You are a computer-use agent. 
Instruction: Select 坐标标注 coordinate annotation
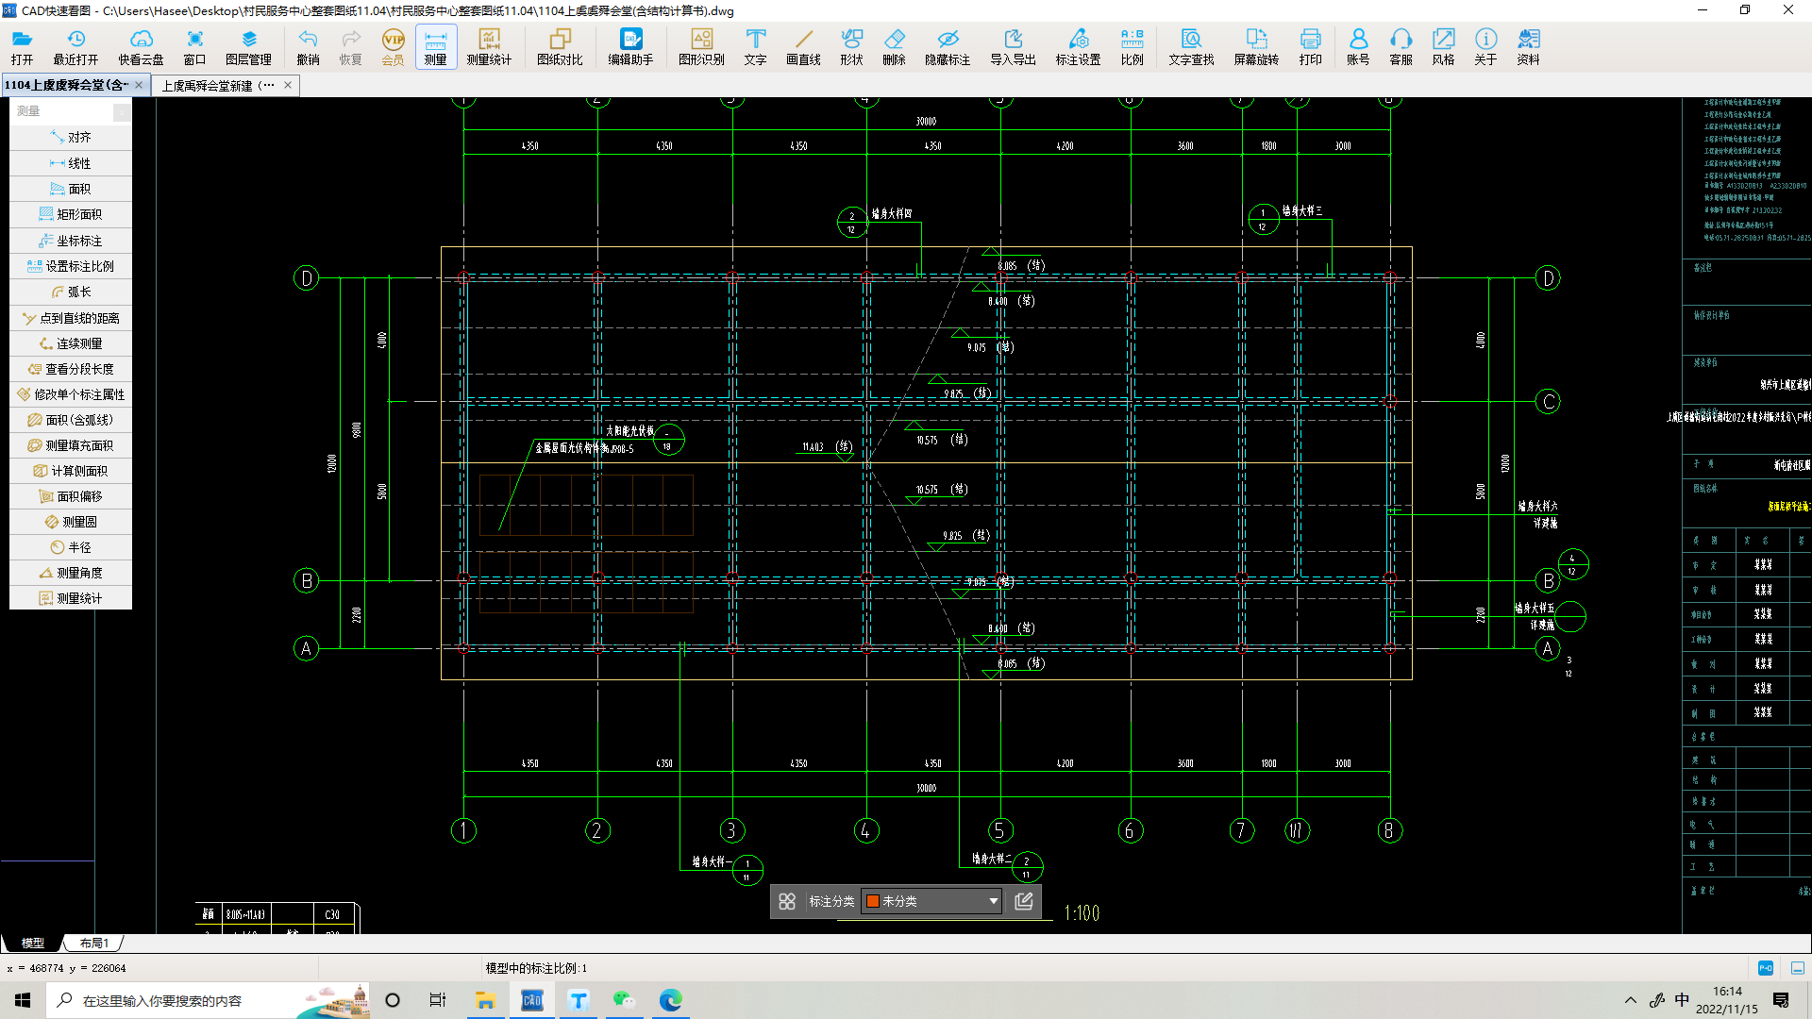tap(71, 241)
